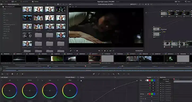
Task: Collapse the DaVinci Resolve LUTs folder tree
Action: click(x=1, y=7)
